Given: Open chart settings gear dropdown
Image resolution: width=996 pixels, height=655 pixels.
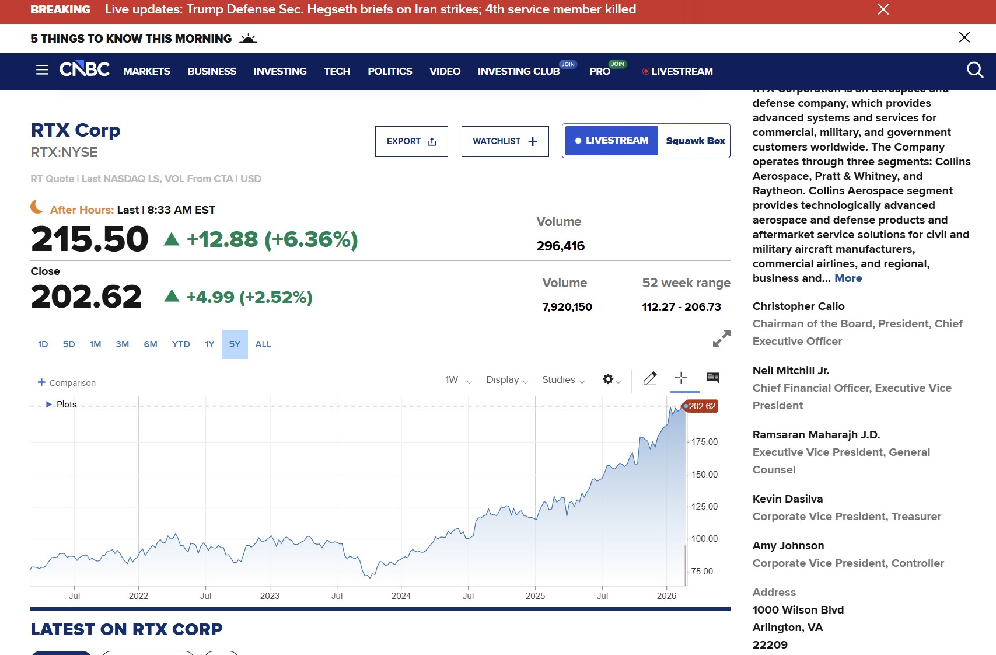Looking at the screenshot, I should pos(611,379).
